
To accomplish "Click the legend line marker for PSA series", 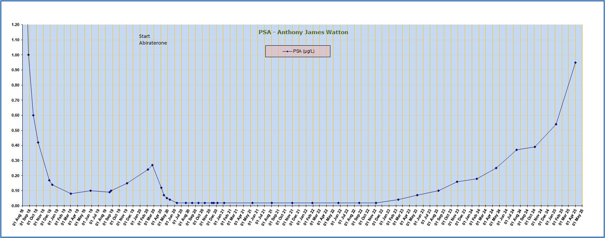I will point(287,51).
